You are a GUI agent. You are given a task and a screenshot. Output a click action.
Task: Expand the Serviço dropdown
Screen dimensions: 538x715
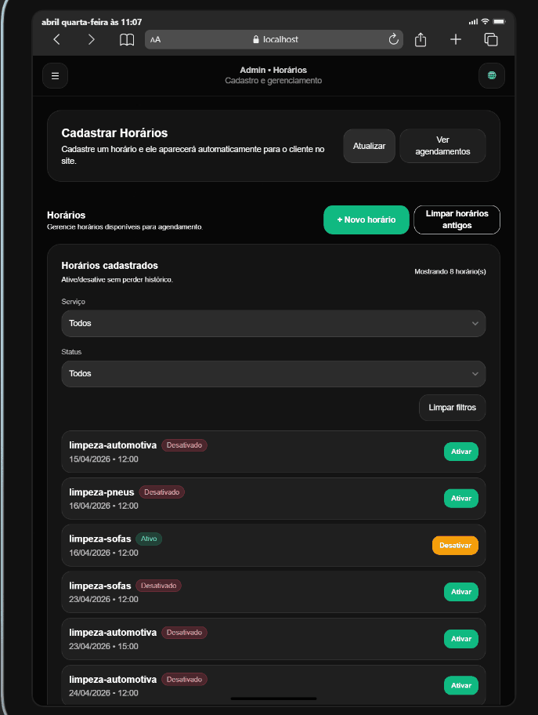273,323
